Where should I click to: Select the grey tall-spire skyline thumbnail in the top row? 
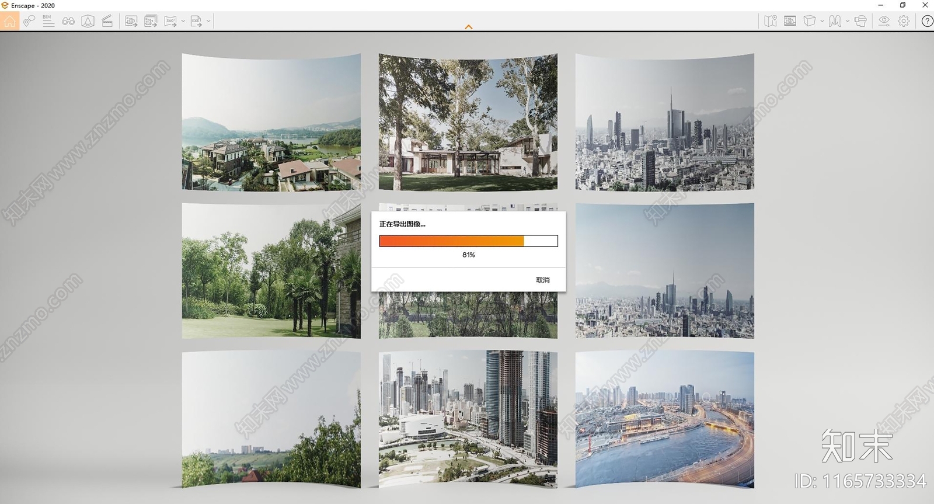click(x=665, y=122)
